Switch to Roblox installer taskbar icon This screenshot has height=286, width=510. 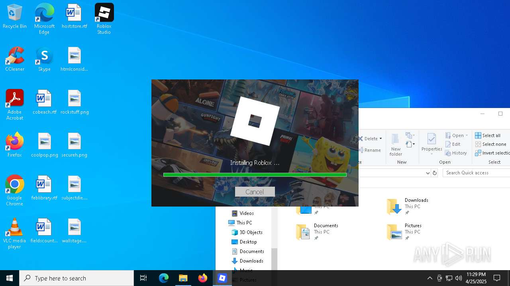tap(222, 278)
